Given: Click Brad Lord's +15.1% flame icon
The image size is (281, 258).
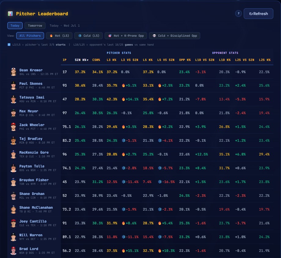Looking at the screenshot, I should (x=123, y=251).
